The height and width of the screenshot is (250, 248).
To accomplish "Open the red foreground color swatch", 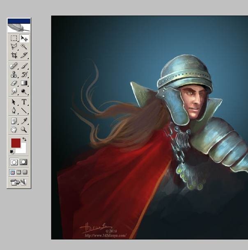I will tap(16, 143).
